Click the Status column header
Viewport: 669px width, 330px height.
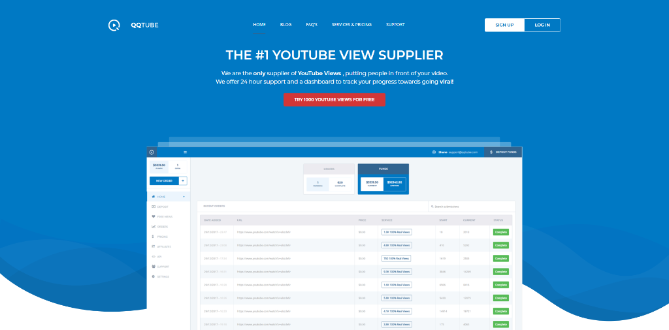(498, 220)
